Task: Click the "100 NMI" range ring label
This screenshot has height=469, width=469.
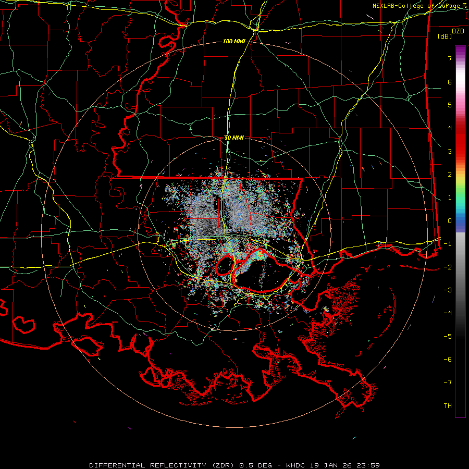Action: 234,41
